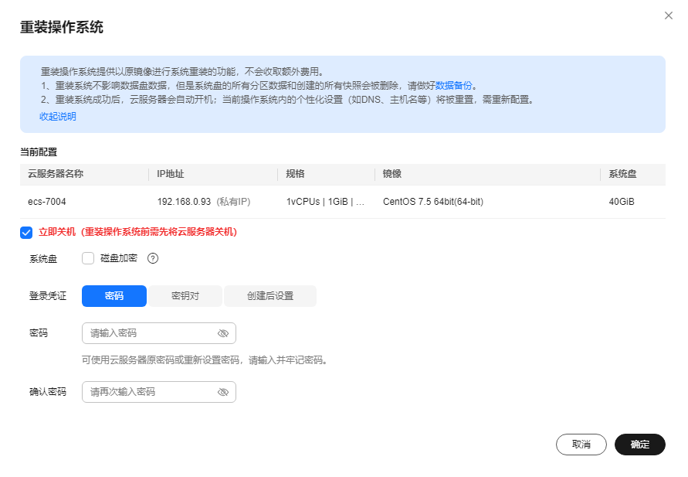This screenshot has width=688, height=477.
Task: Click the 确认密码 field label
Action: 48,392
